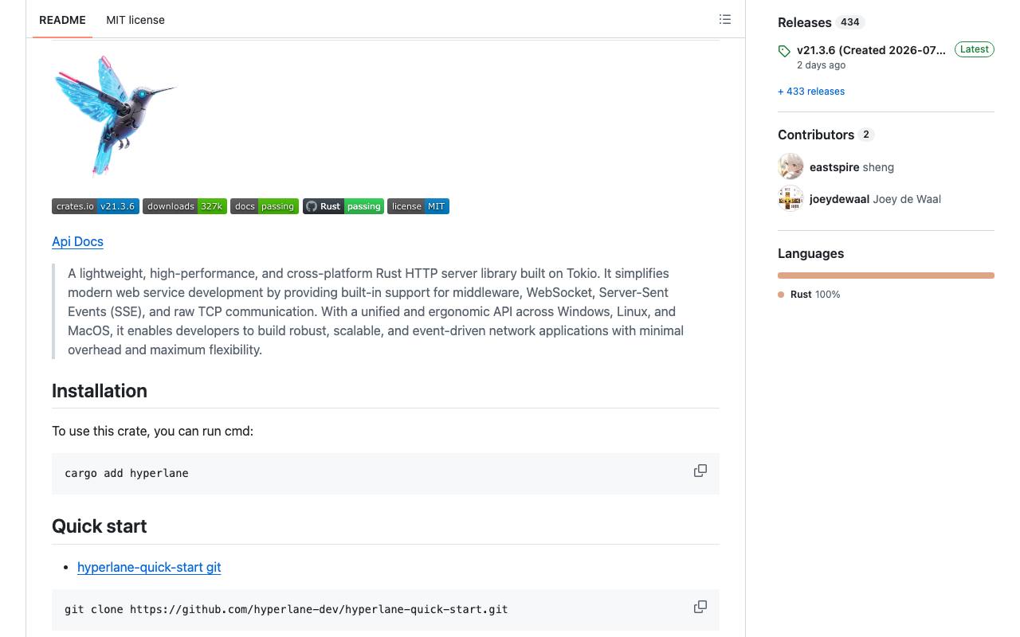
Task: Open the Api Docs link
Action: [77, 241]
